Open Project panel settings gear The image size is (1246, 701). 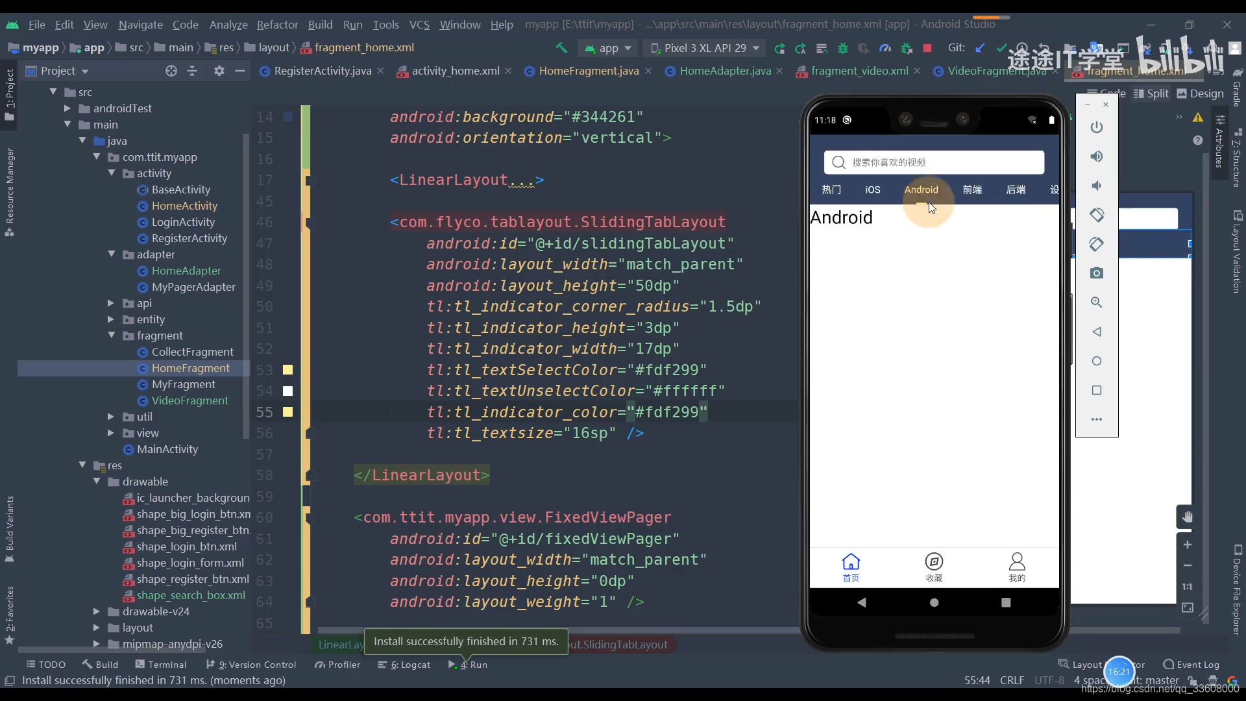tap(219, 71)
